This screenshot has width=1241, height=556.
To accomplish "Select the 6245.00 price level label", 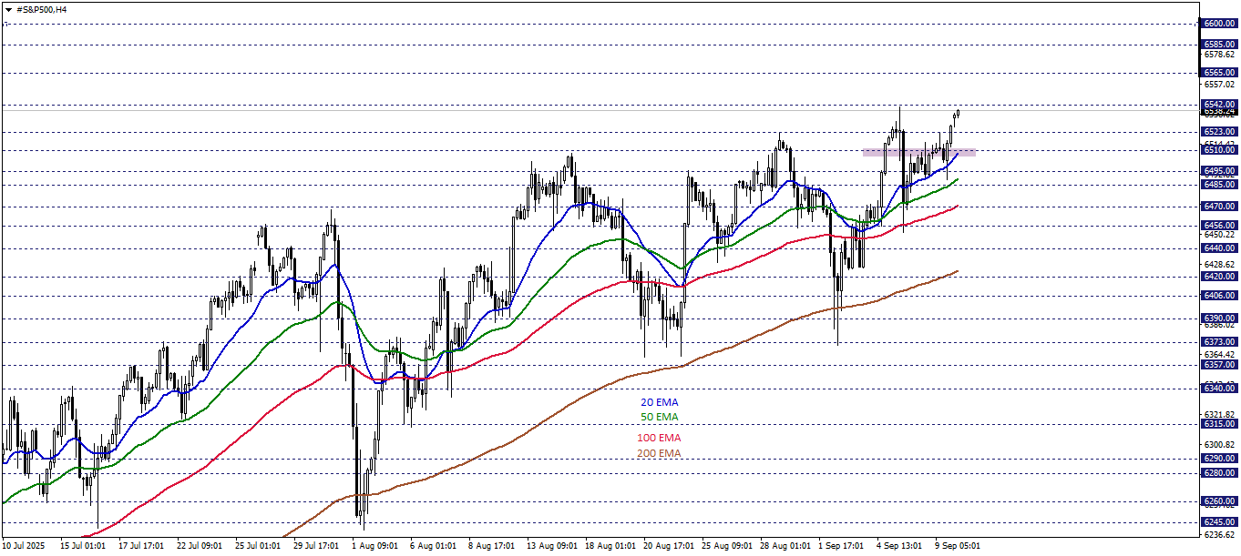I will click(x=1219, y=522).
